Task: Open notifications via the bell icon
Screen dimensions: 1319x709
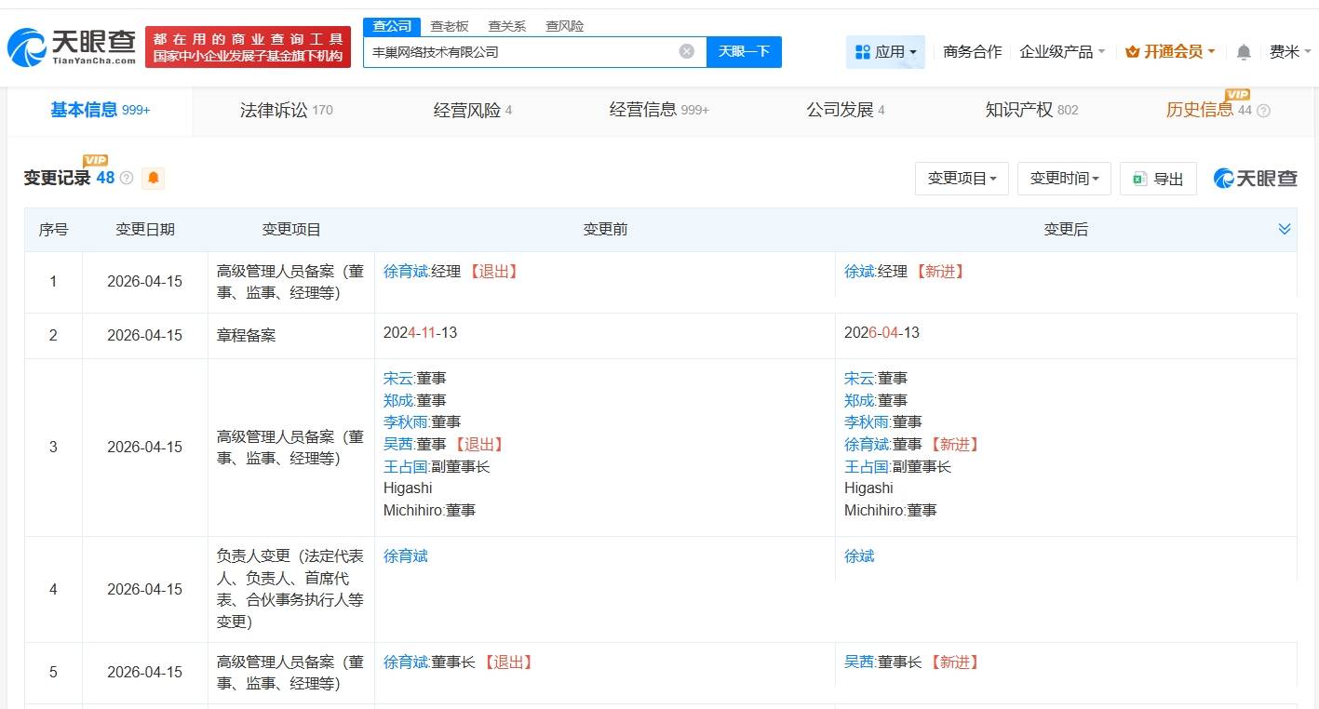Action: (1243, 52)
